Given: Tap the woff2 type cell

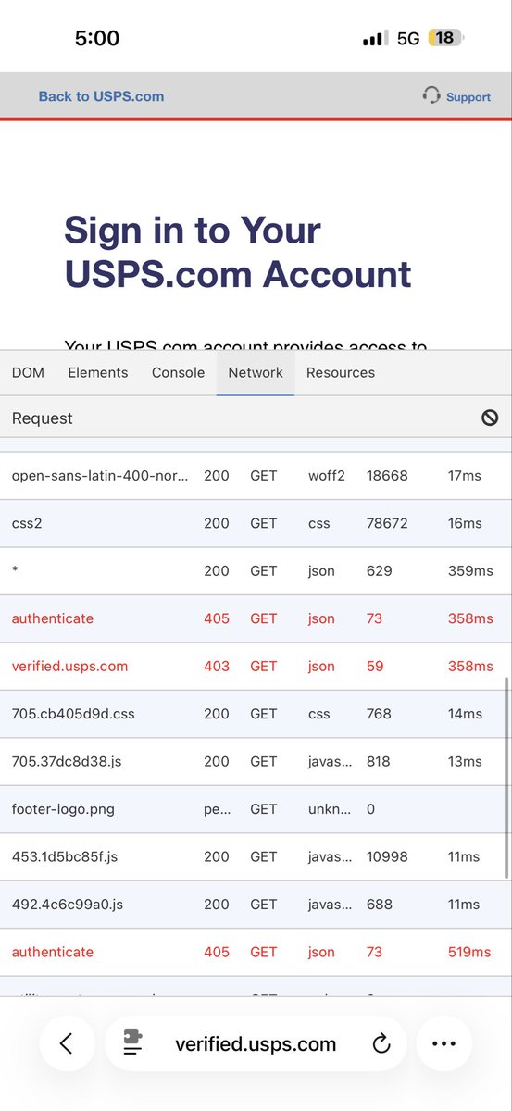Looking at the screenshot, I should click(326, 475).
